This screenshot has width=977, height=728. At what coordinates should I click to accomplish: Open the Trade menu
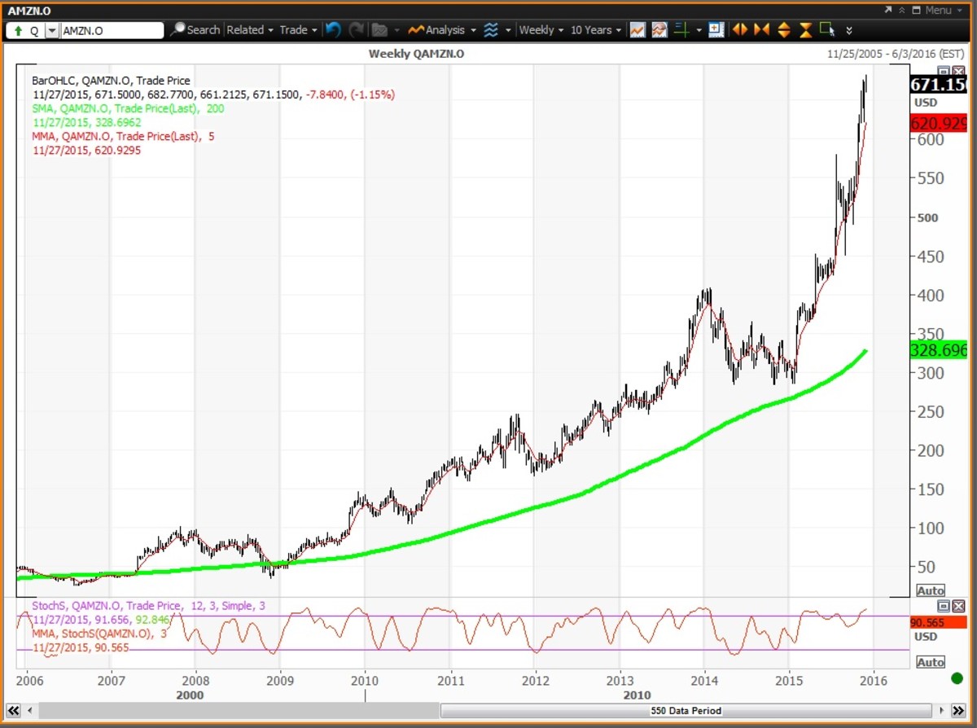coord(298,30)
